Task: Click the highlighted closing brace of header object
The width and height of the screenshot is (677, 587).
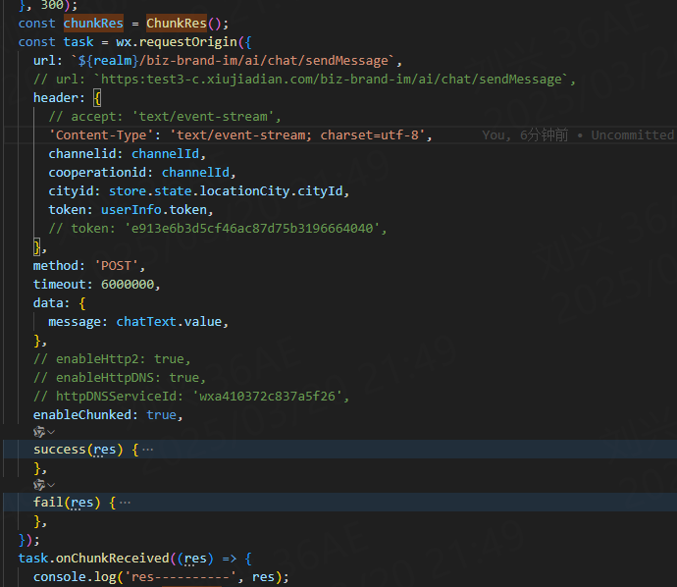Action: [x=37, y=247]
